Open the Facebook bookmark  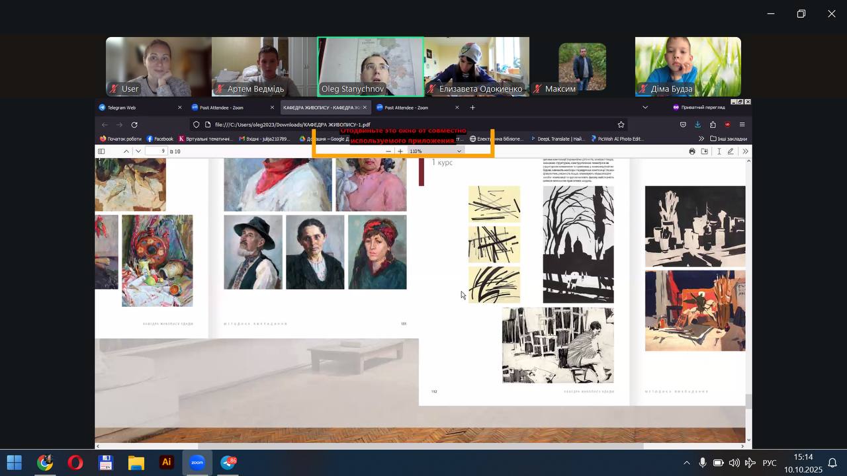click(159, 139)
